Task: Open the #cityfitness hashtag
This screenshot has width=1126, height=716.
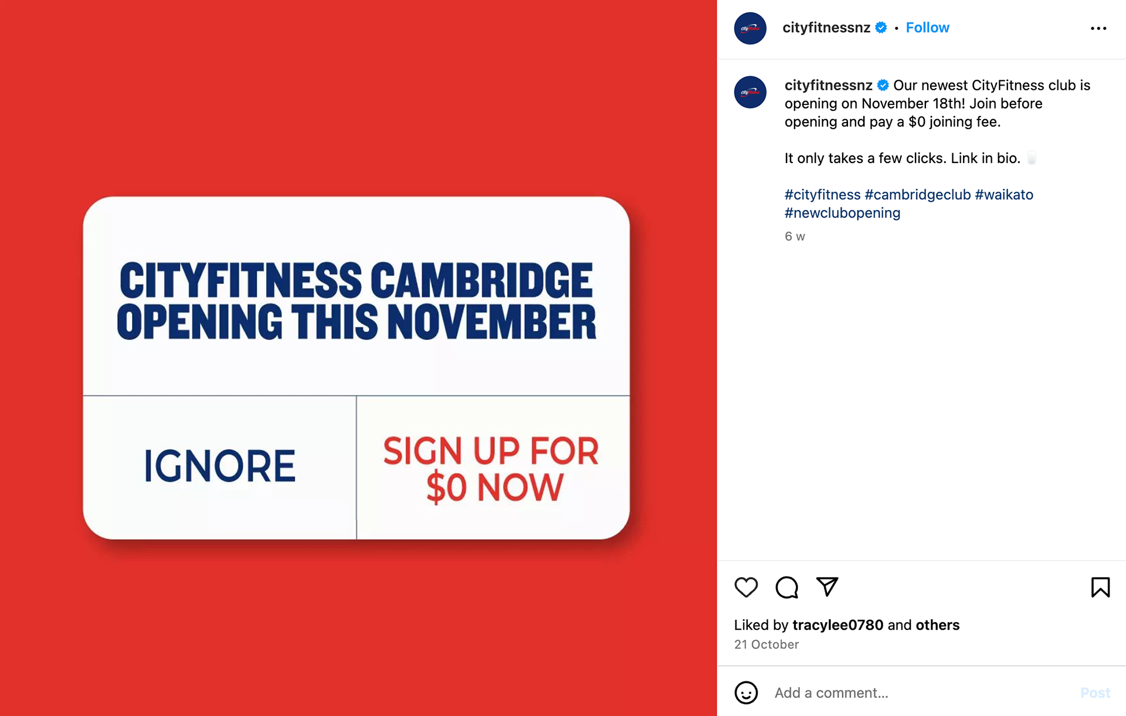Action: (x=822, y=195)
